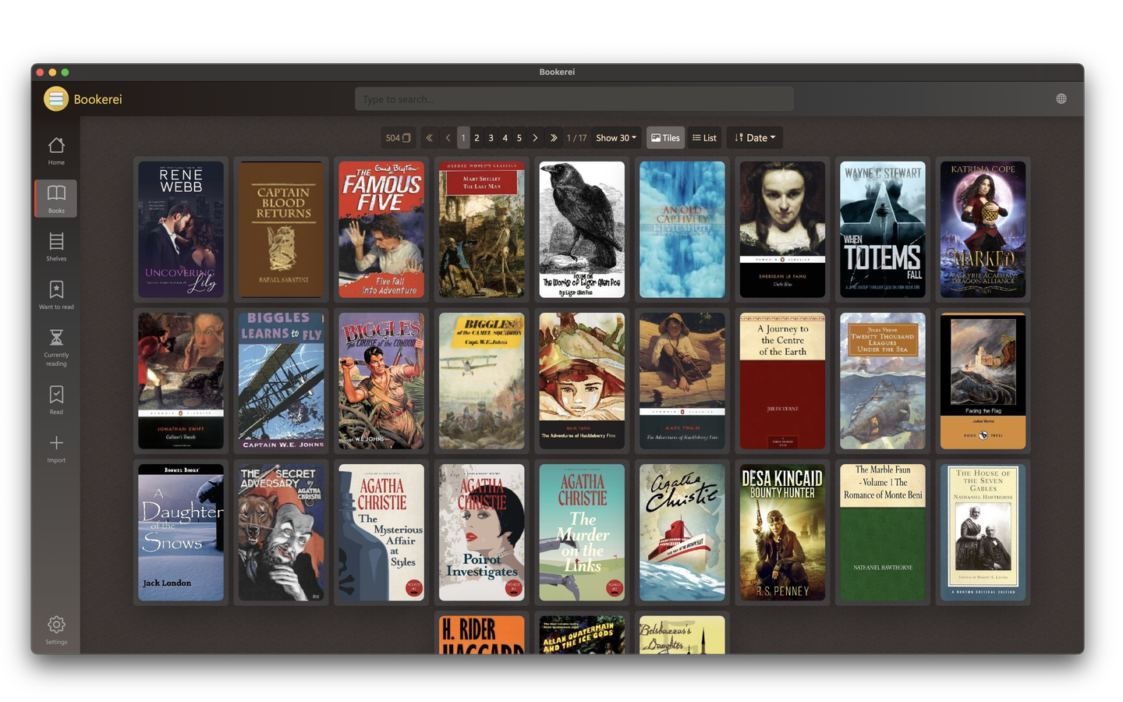Go to the previous page arrow

[x=448, y=138]
